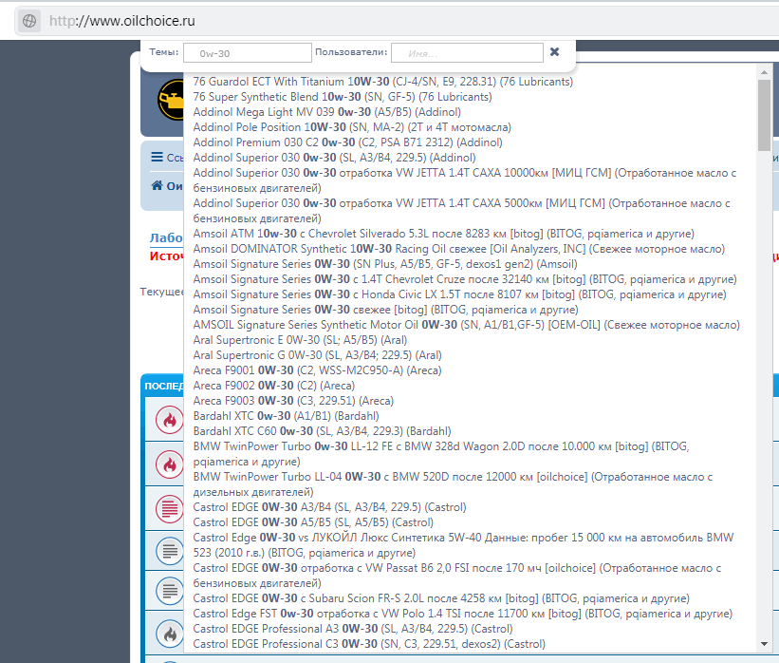Open Amsoil Signature Series 0W-30 (SN Plus) entry
Viewport: 779px width, 663px height.
pyautogui.click(x=385, y=264)
